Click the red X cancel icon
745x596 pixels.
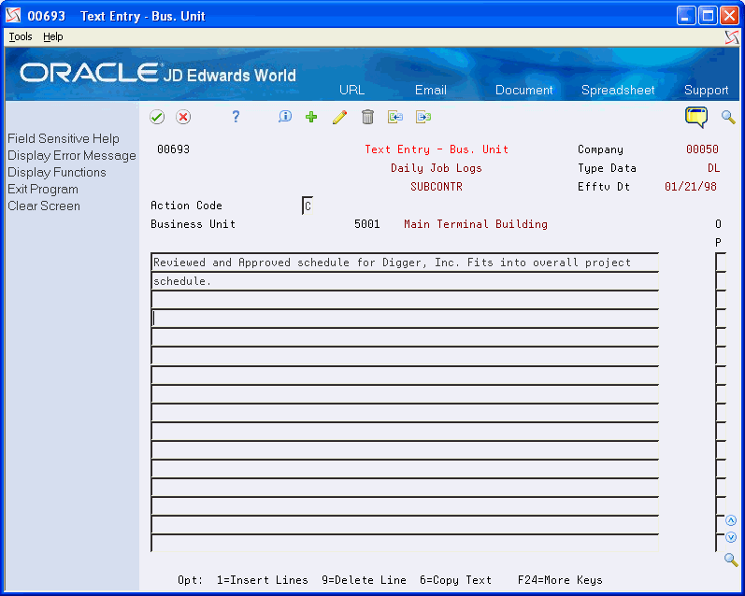click(x=183, y=117)
